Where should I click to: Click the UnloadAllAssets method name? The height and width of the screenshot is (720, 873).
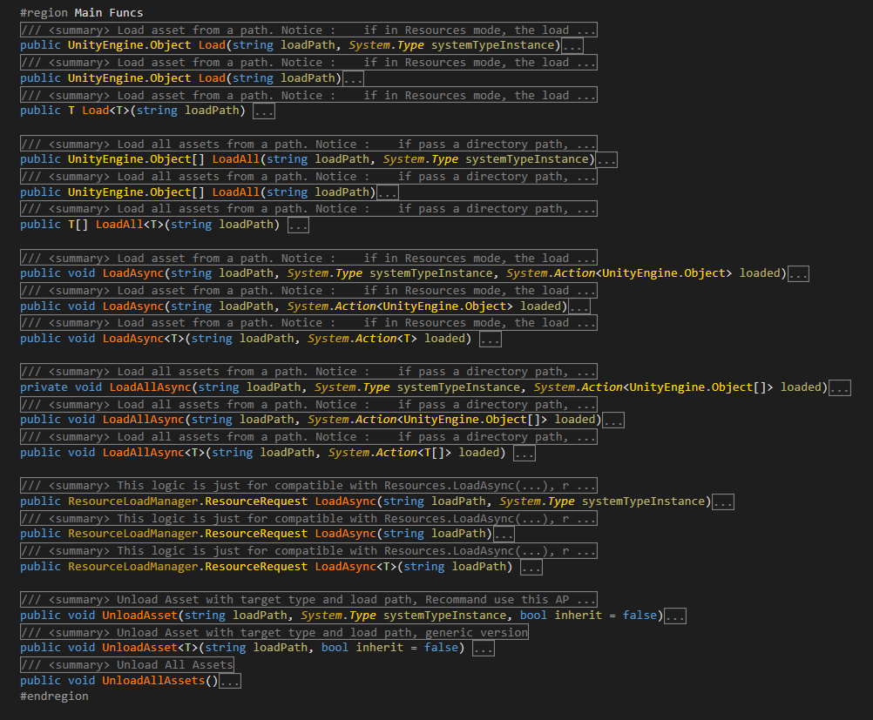coord(153,681)
